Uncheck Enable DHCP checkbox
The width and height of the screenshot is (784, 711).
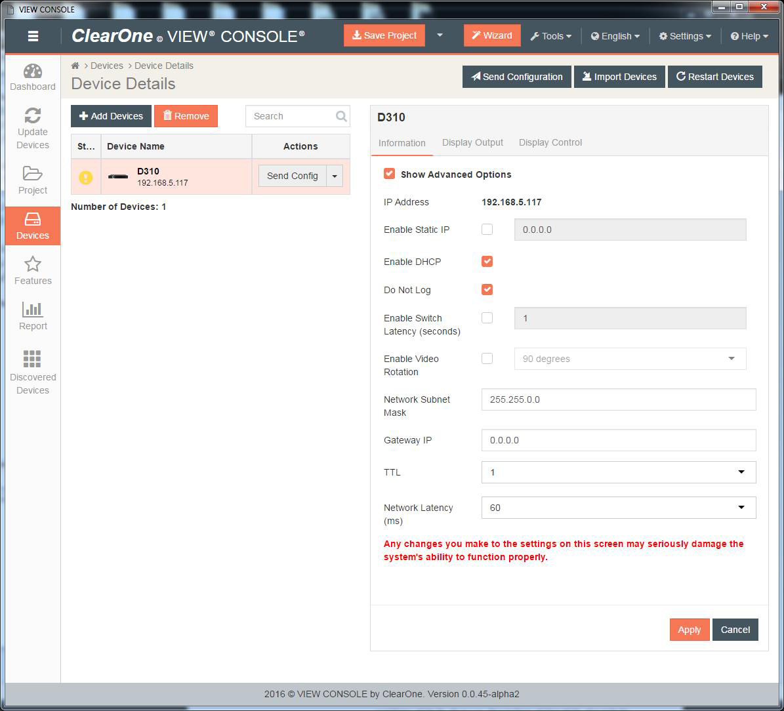click(487, 262)
